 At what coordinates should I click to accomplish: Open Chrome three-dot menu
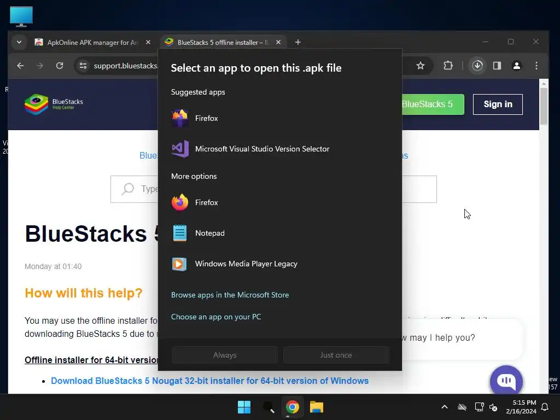tap(536, 66)
